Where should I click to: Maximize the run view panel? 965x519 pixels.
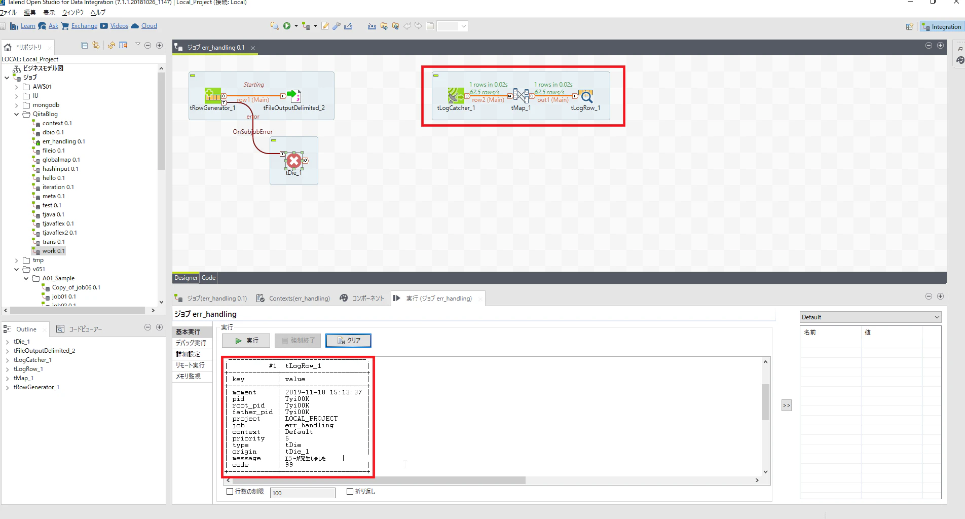(x=940, y=296)
